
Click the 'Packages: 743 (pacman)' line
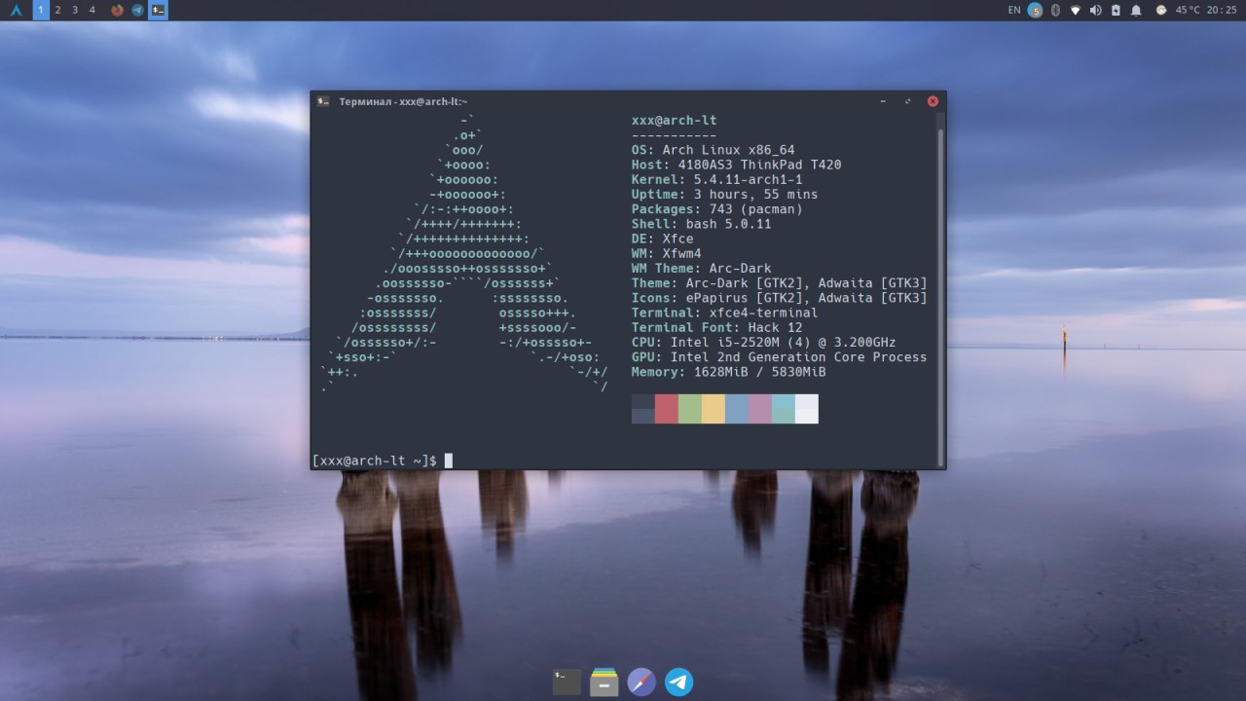(x=717, y=209)
